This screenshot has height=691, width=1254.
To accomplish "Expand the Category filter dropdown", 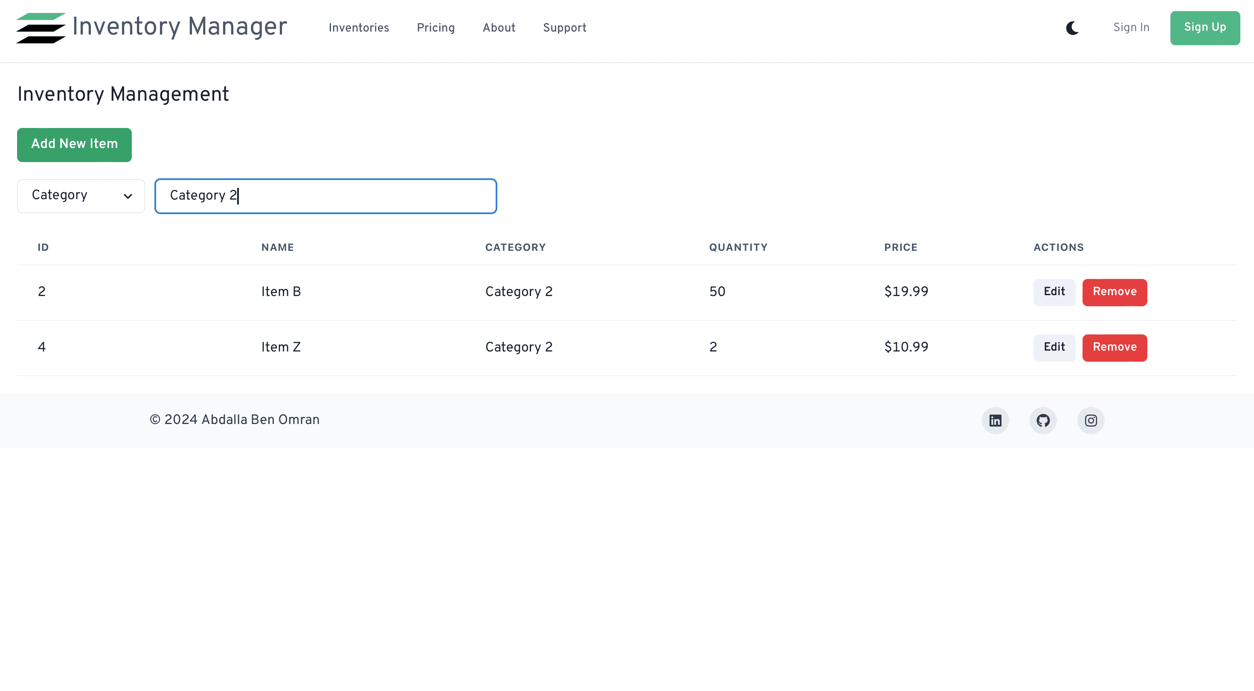I will 81,196.
